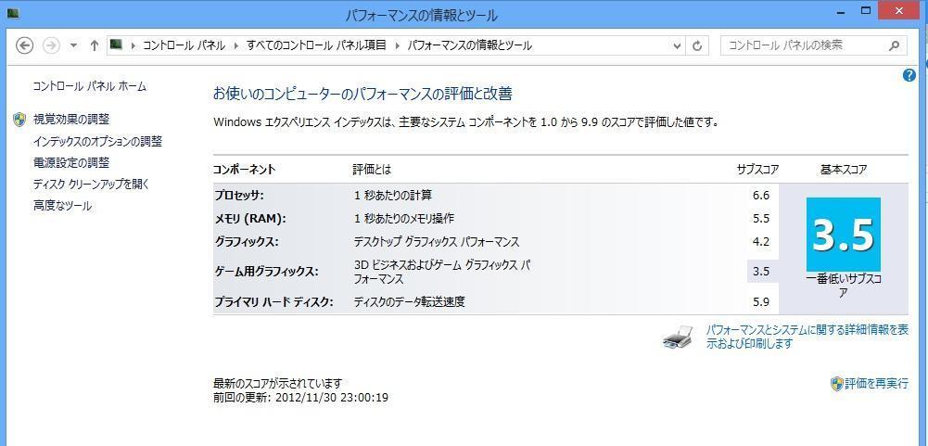Click the Back navigation arrow
Image resolution: width=928 pixels, height=446 pixels.
point(24,45)
